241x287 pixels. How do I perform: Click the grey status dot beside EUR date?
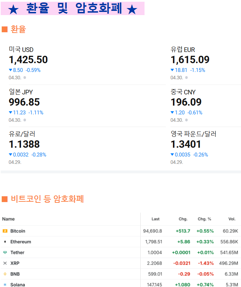187,78
